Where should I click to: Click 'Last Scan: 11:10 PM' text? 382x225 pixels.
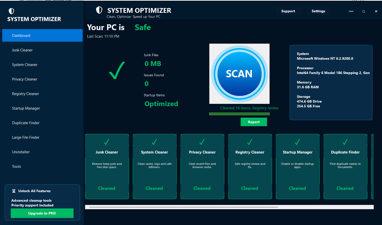(x=103, y=36)
